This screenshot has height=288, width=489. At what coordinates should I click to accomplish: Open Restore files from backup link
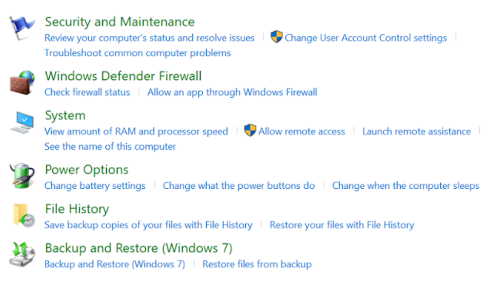257,264
